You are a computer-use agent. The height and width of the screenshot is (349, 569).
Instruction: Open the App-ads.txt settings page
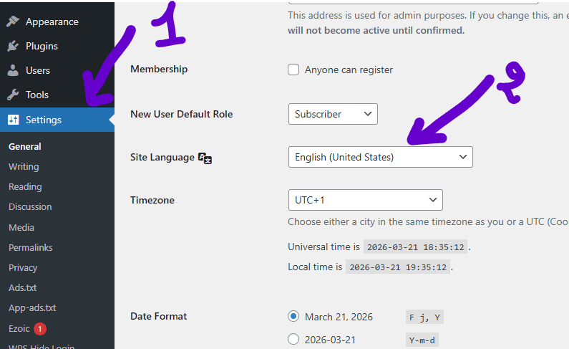click(x=32, y=307)
